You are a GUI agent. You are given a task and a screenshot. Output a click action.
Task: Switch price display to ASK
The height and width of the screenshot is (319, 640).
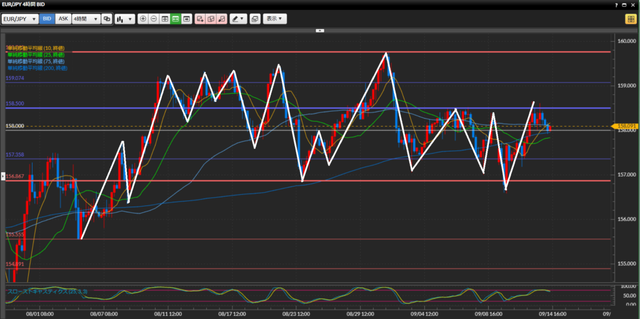[x=63, y=19]
